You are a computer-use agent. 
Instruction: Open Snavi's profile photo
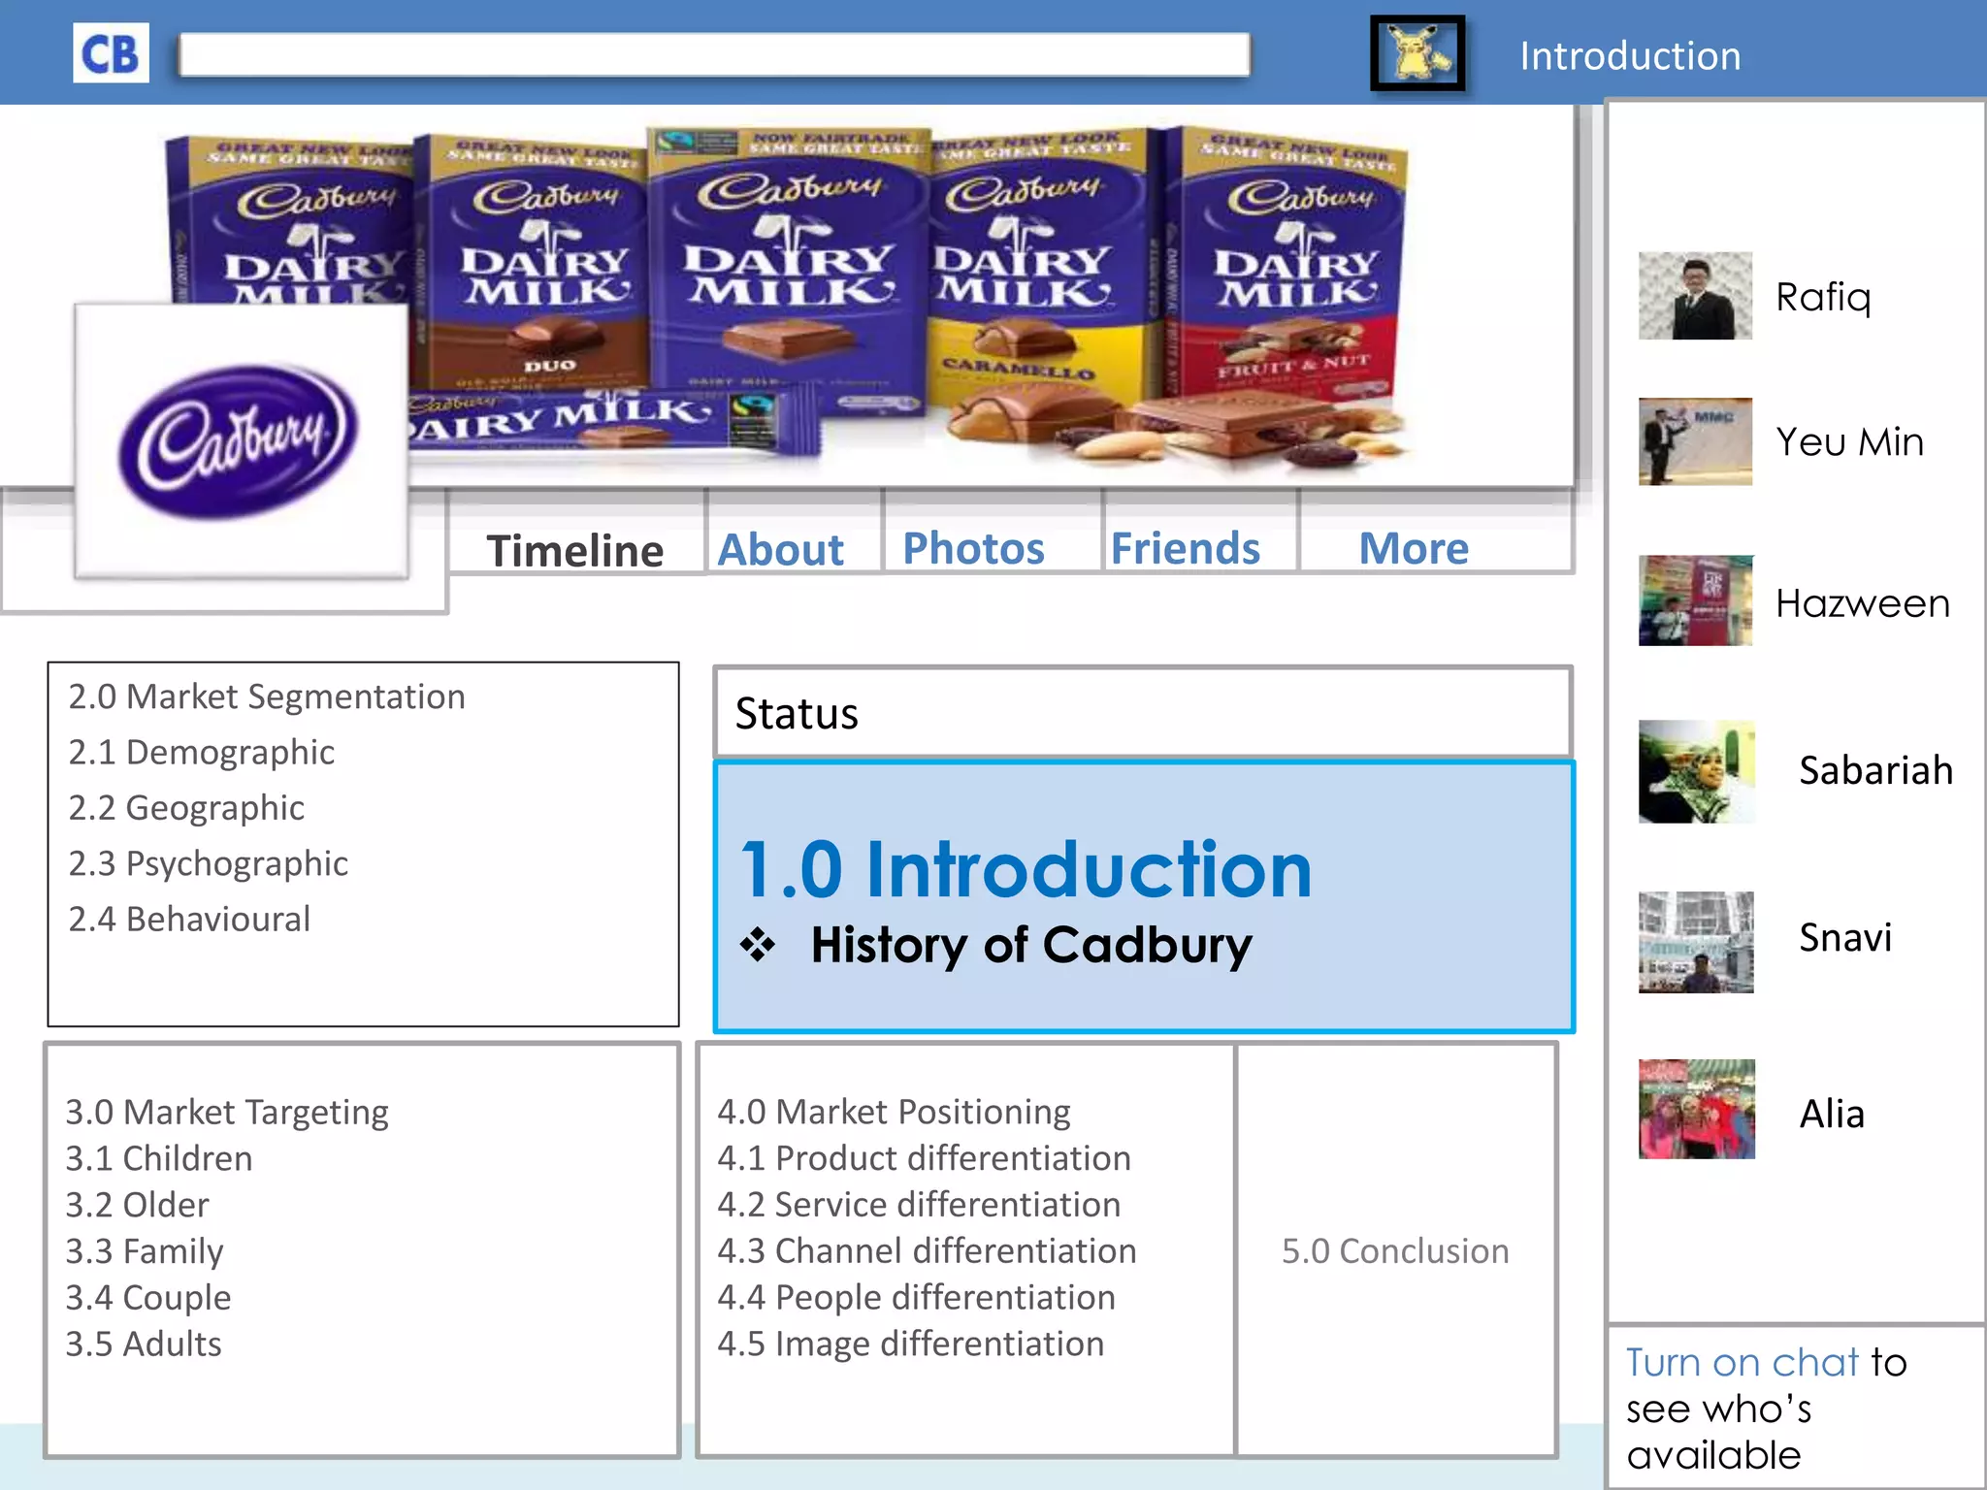(1695, 942)
